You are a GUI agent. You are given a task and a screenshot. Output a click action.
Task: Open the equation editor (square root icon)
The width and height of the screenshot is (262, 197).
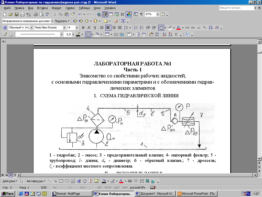click(217, 28)
